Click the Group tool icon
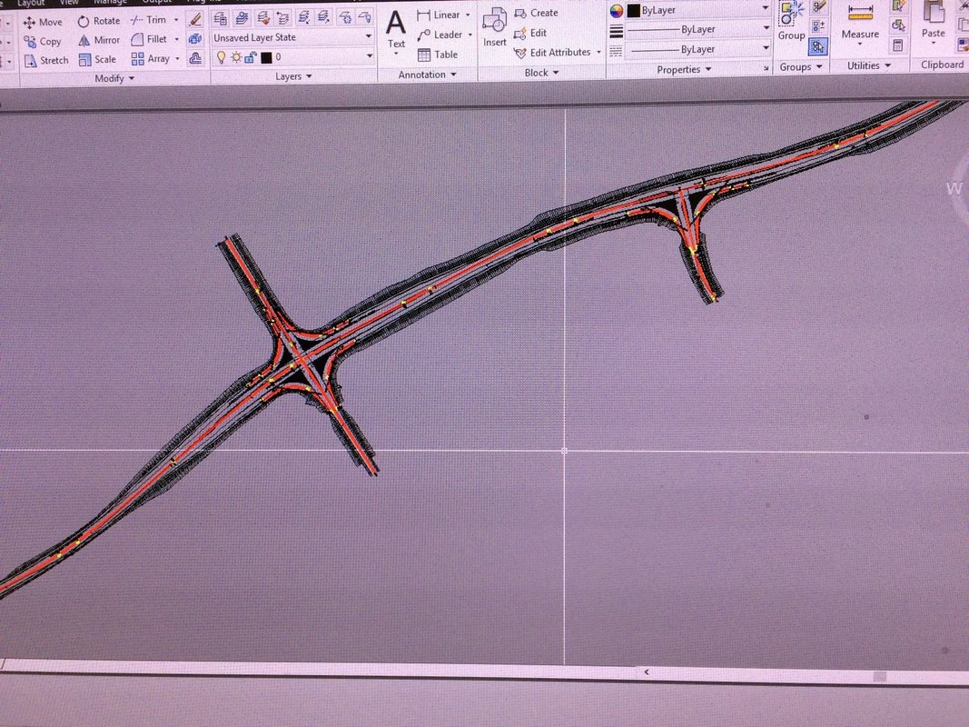 (x=792, y=22)
